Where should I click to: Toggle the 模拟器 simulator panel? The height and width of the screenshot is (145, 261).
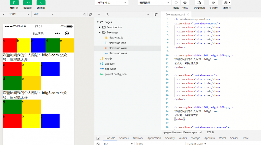pyautogui.click(x=14, y=3)
